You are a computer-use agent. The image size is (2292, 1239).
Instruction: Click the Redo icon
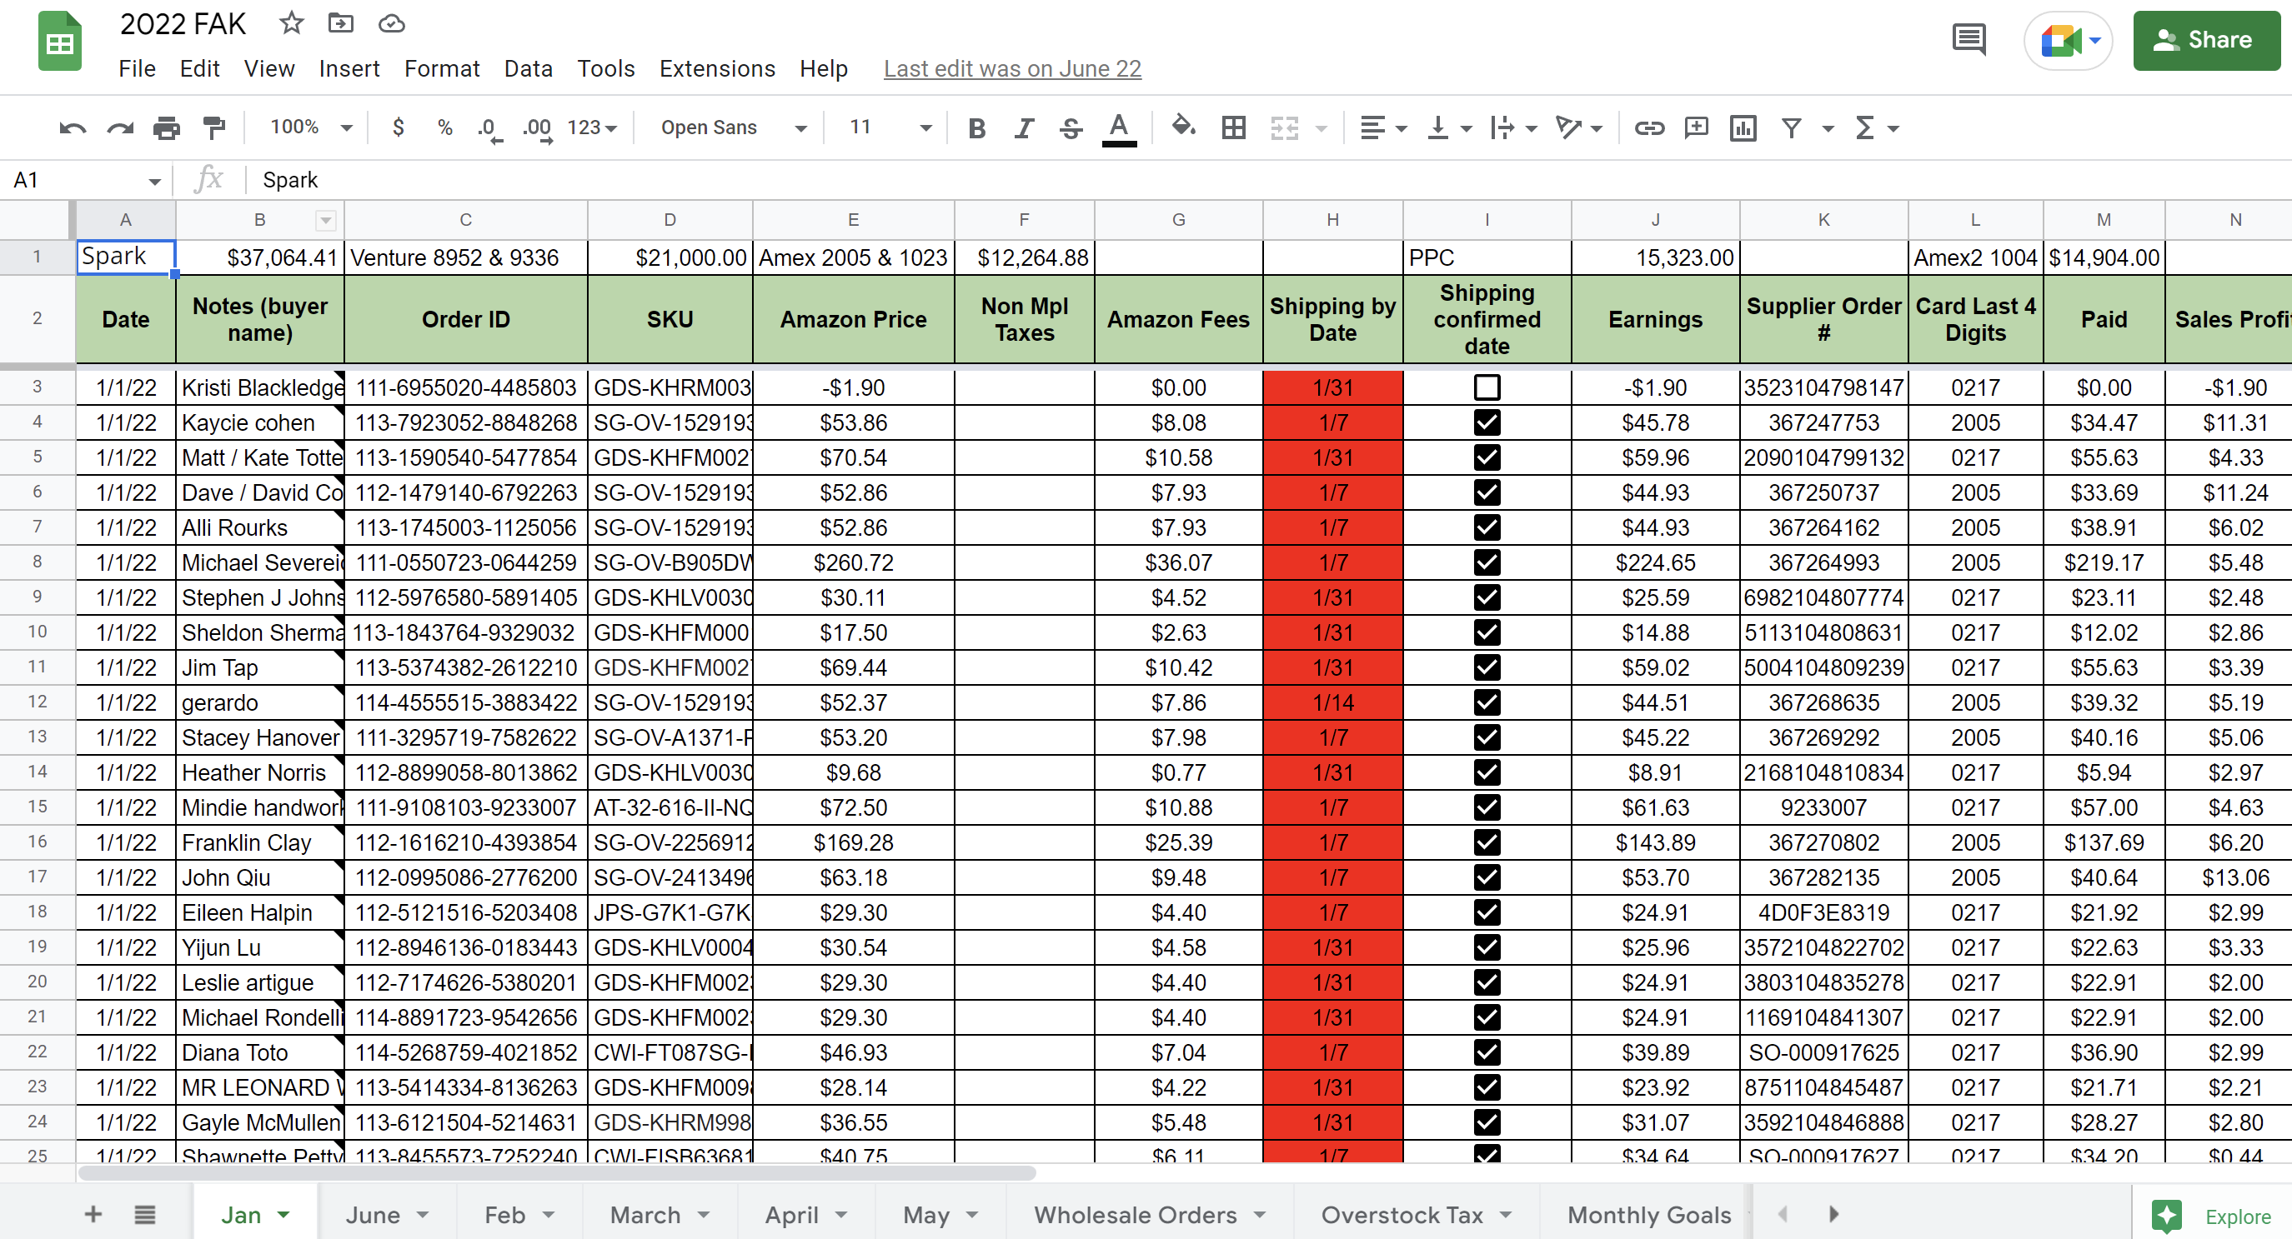[119, 128]
